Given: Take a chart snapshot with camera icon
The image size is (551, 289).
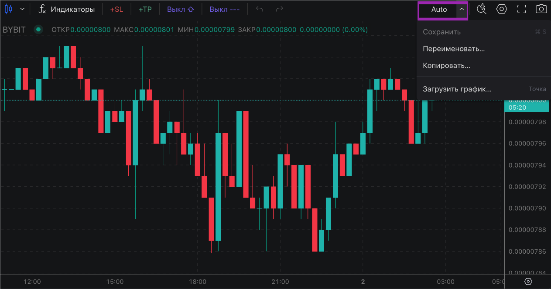Looking at the screenshot, I should 541,9.
